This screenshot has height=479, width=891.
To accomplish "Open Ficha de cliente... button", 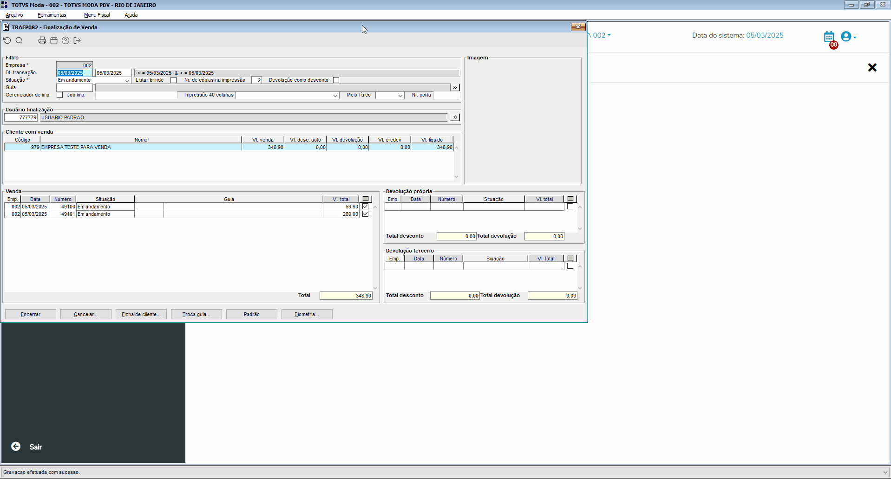I will point(141,314).
